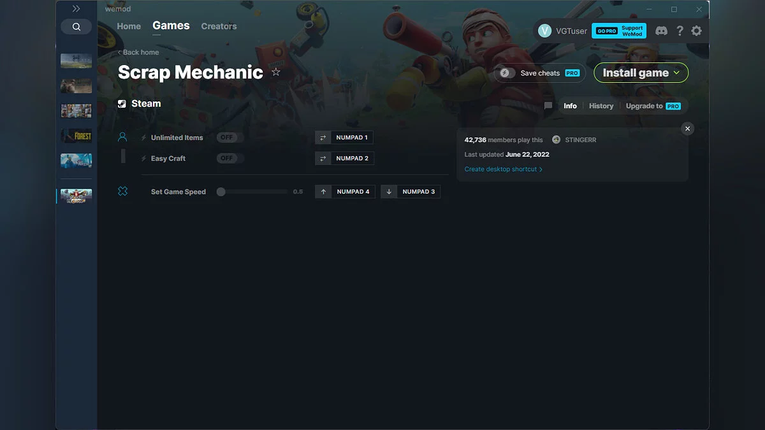
Task: Select the Info tab
Action: tap(570, 106)
